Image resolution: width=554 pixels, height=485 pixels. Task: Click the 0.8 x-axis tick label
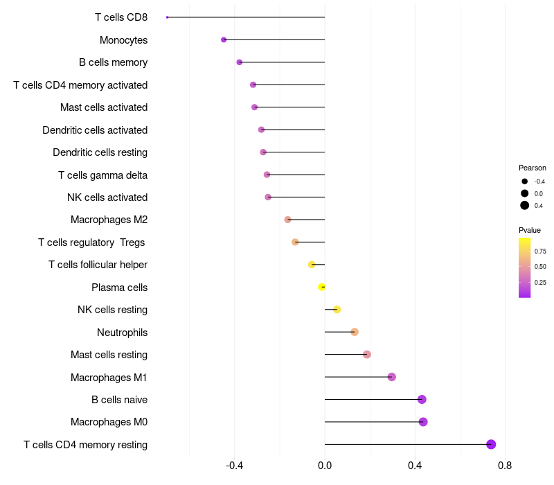click(x=505, y=465)
